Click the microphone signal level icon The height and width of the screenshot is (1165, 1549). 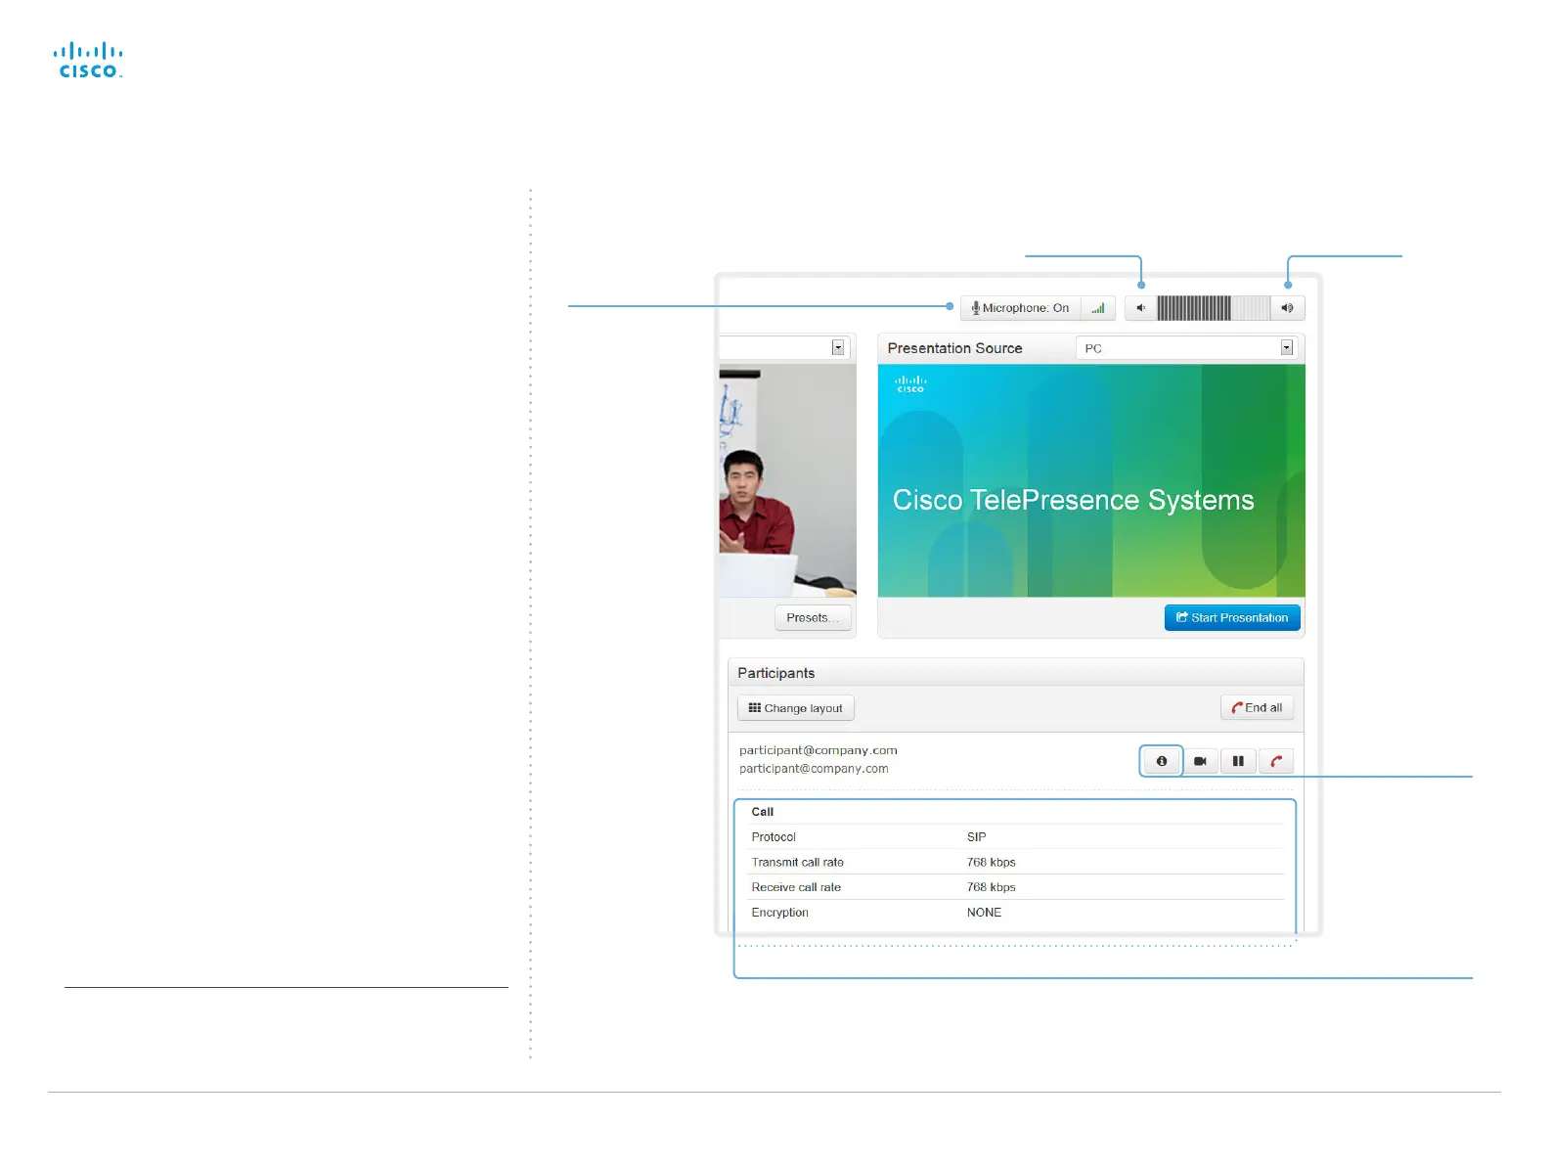(1098, 308)
